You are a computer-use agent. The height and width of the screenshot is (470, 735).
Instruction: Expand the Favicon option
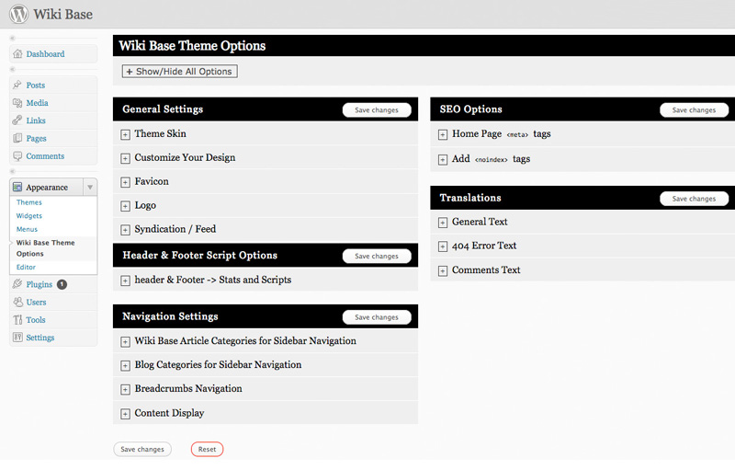[125, 182]
